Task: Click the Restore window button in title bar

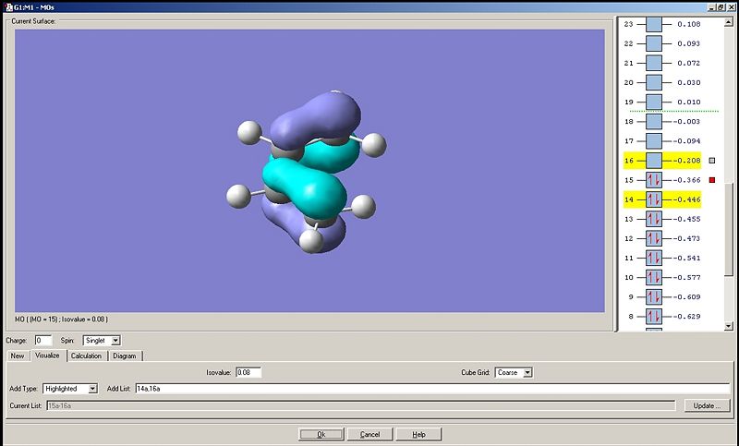Action: pos(721,7)
